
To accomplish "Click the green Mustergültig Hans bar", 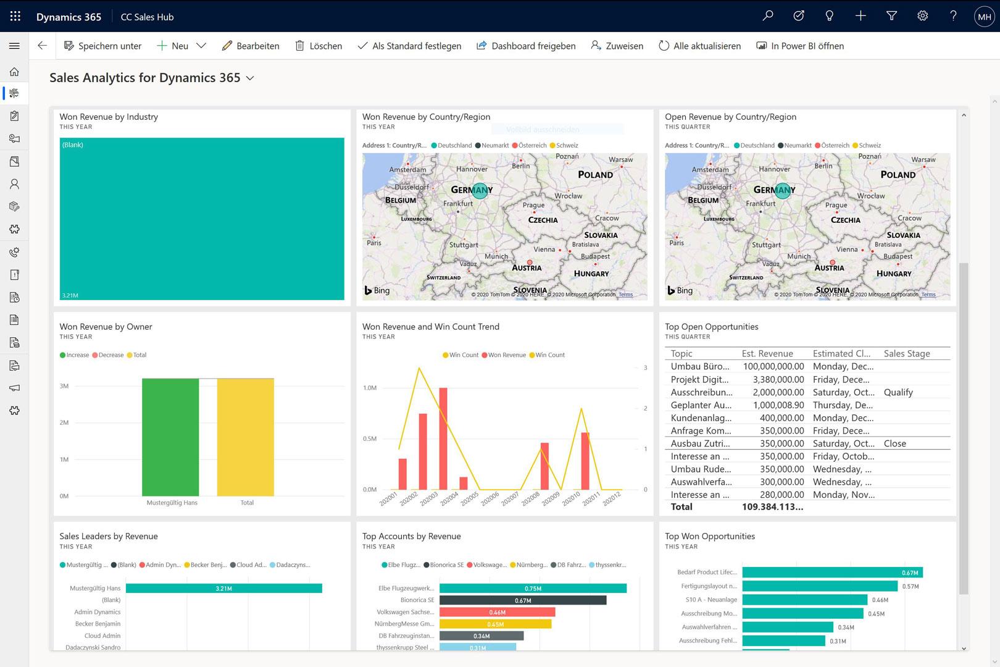I will 170,437.
